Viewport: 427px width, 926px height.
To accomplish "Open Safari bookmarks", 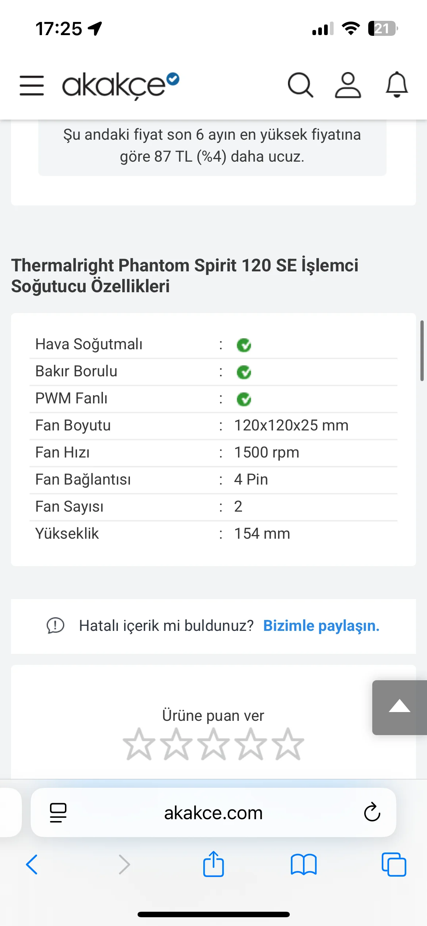I will pos(304,865).
